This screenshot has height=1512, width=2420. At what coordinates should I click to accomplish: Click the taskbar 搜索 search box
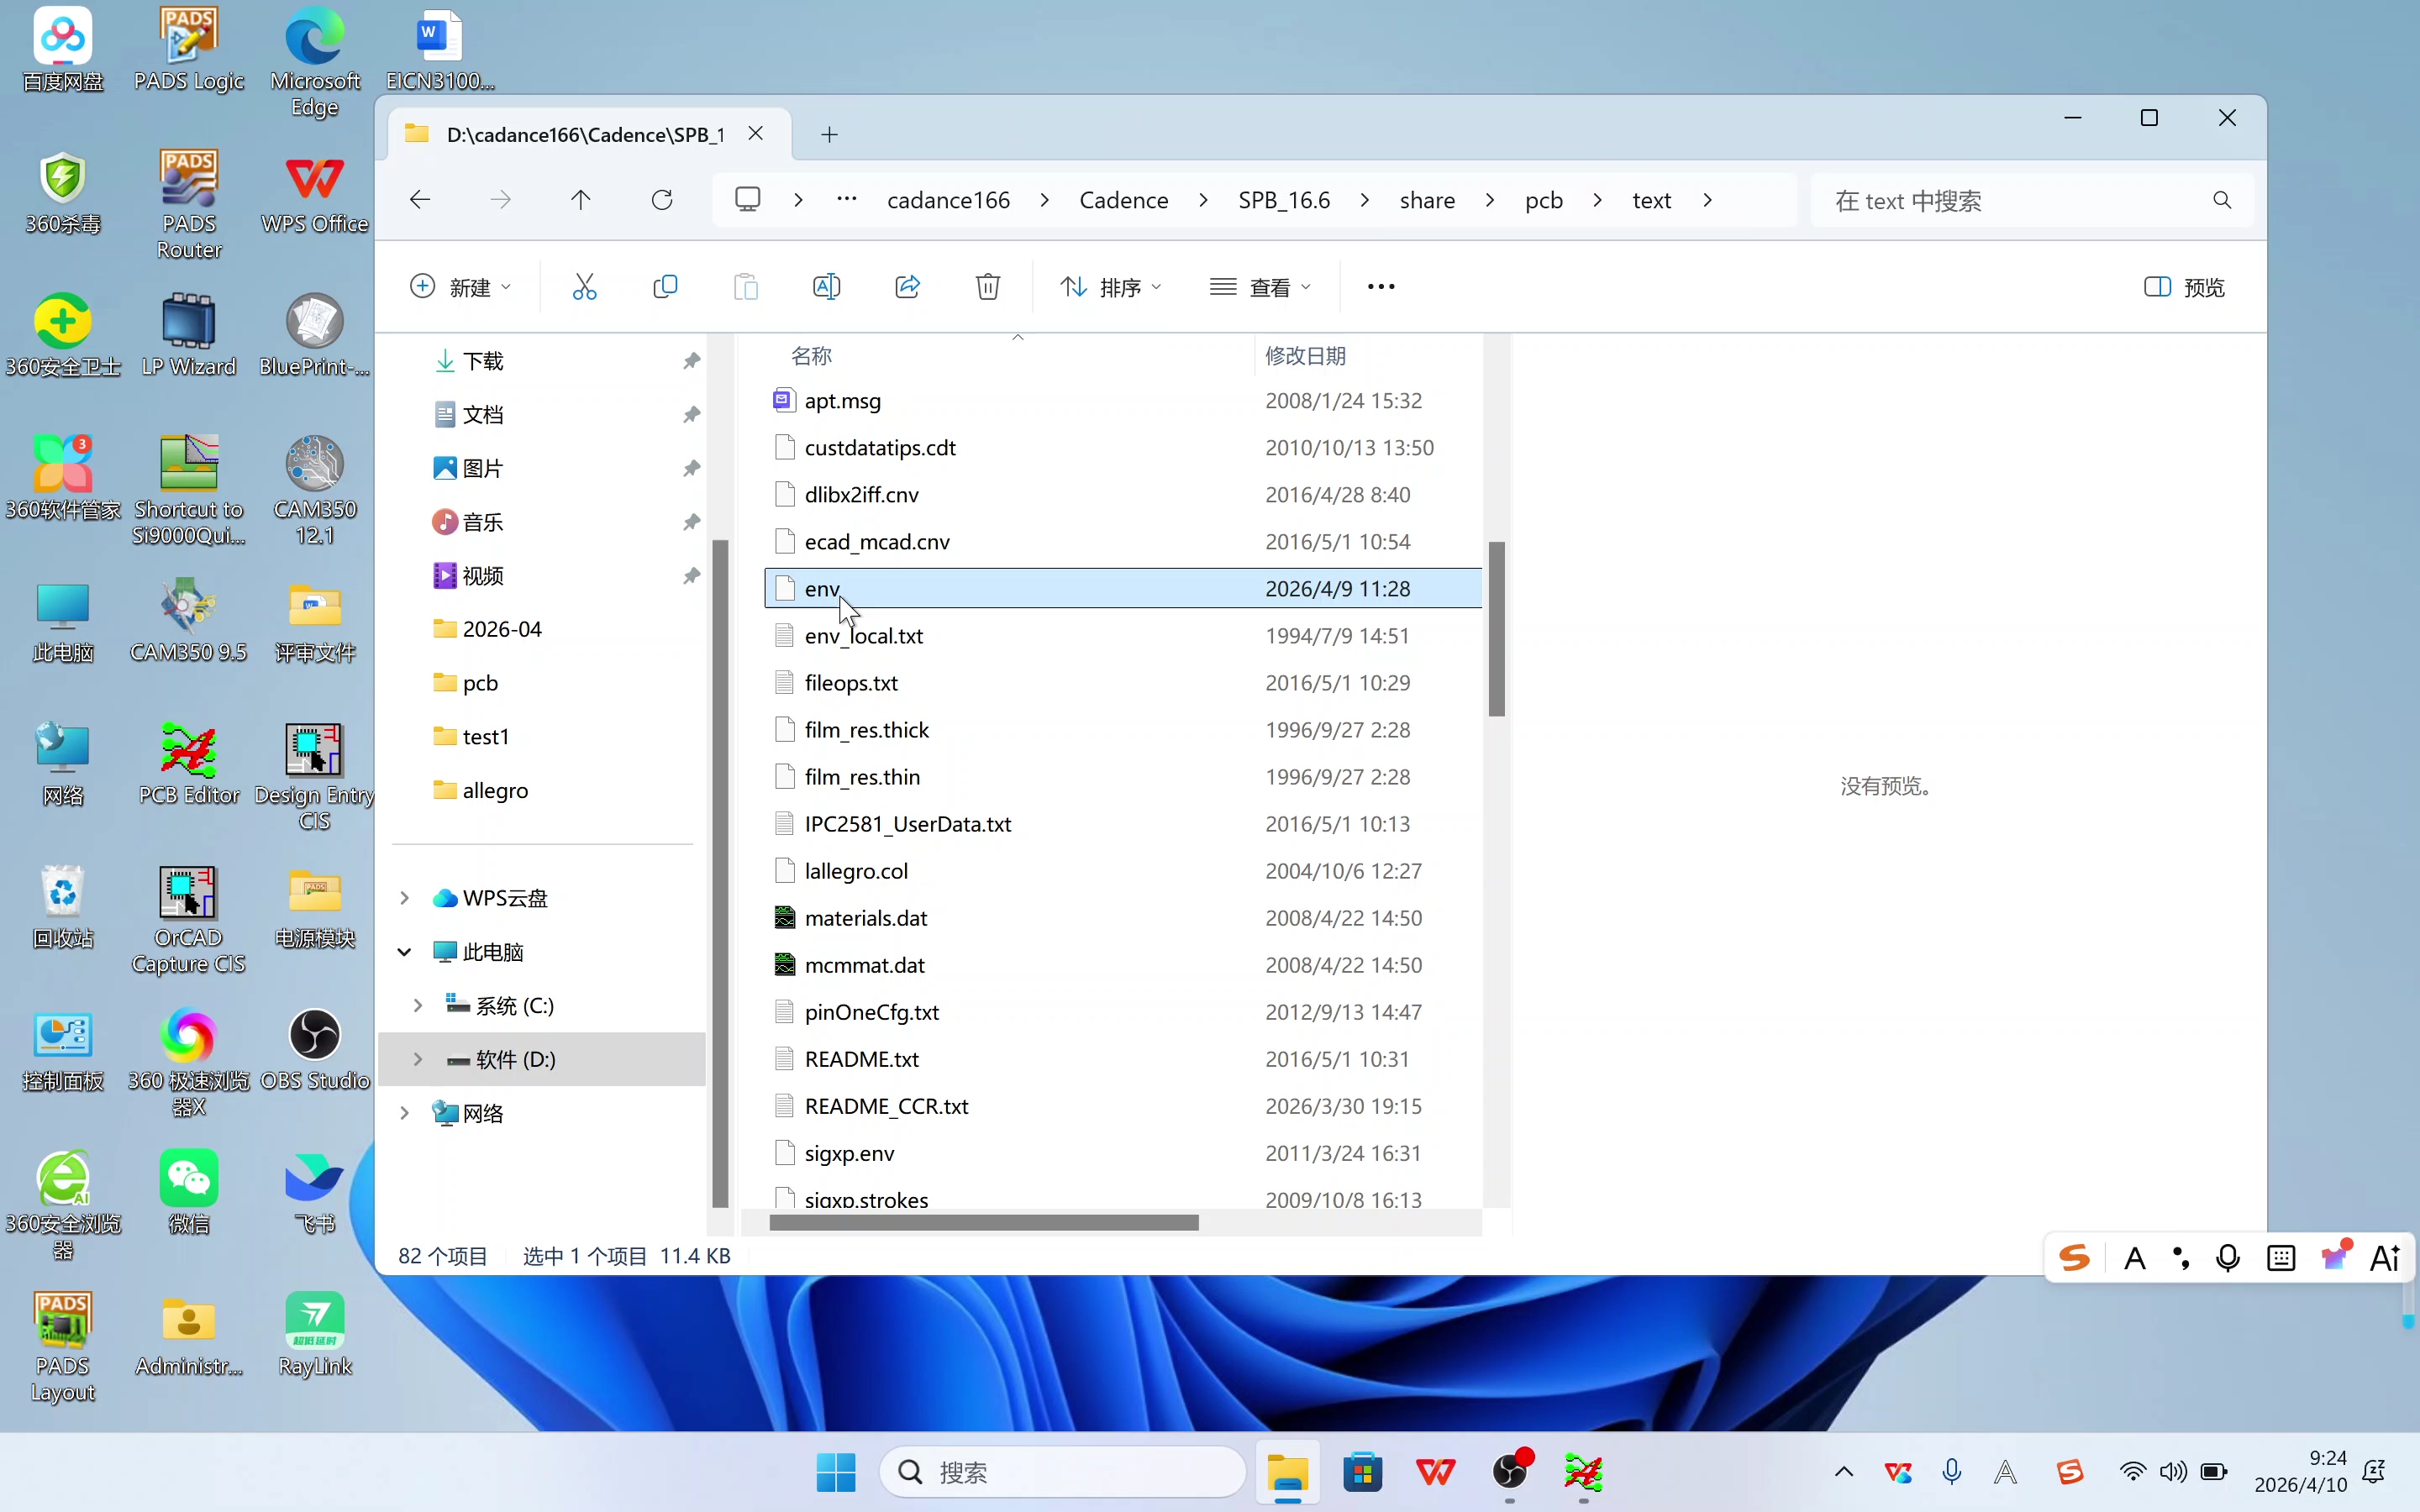[x=1062, y=1472]
